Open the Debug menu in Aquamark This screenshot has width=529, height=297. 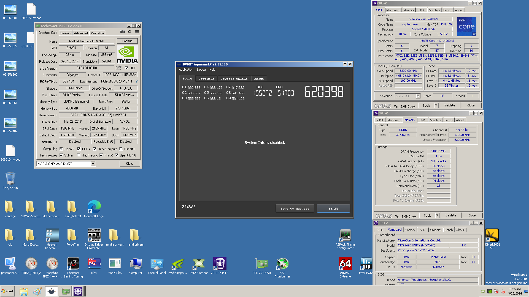coord(201,70)
